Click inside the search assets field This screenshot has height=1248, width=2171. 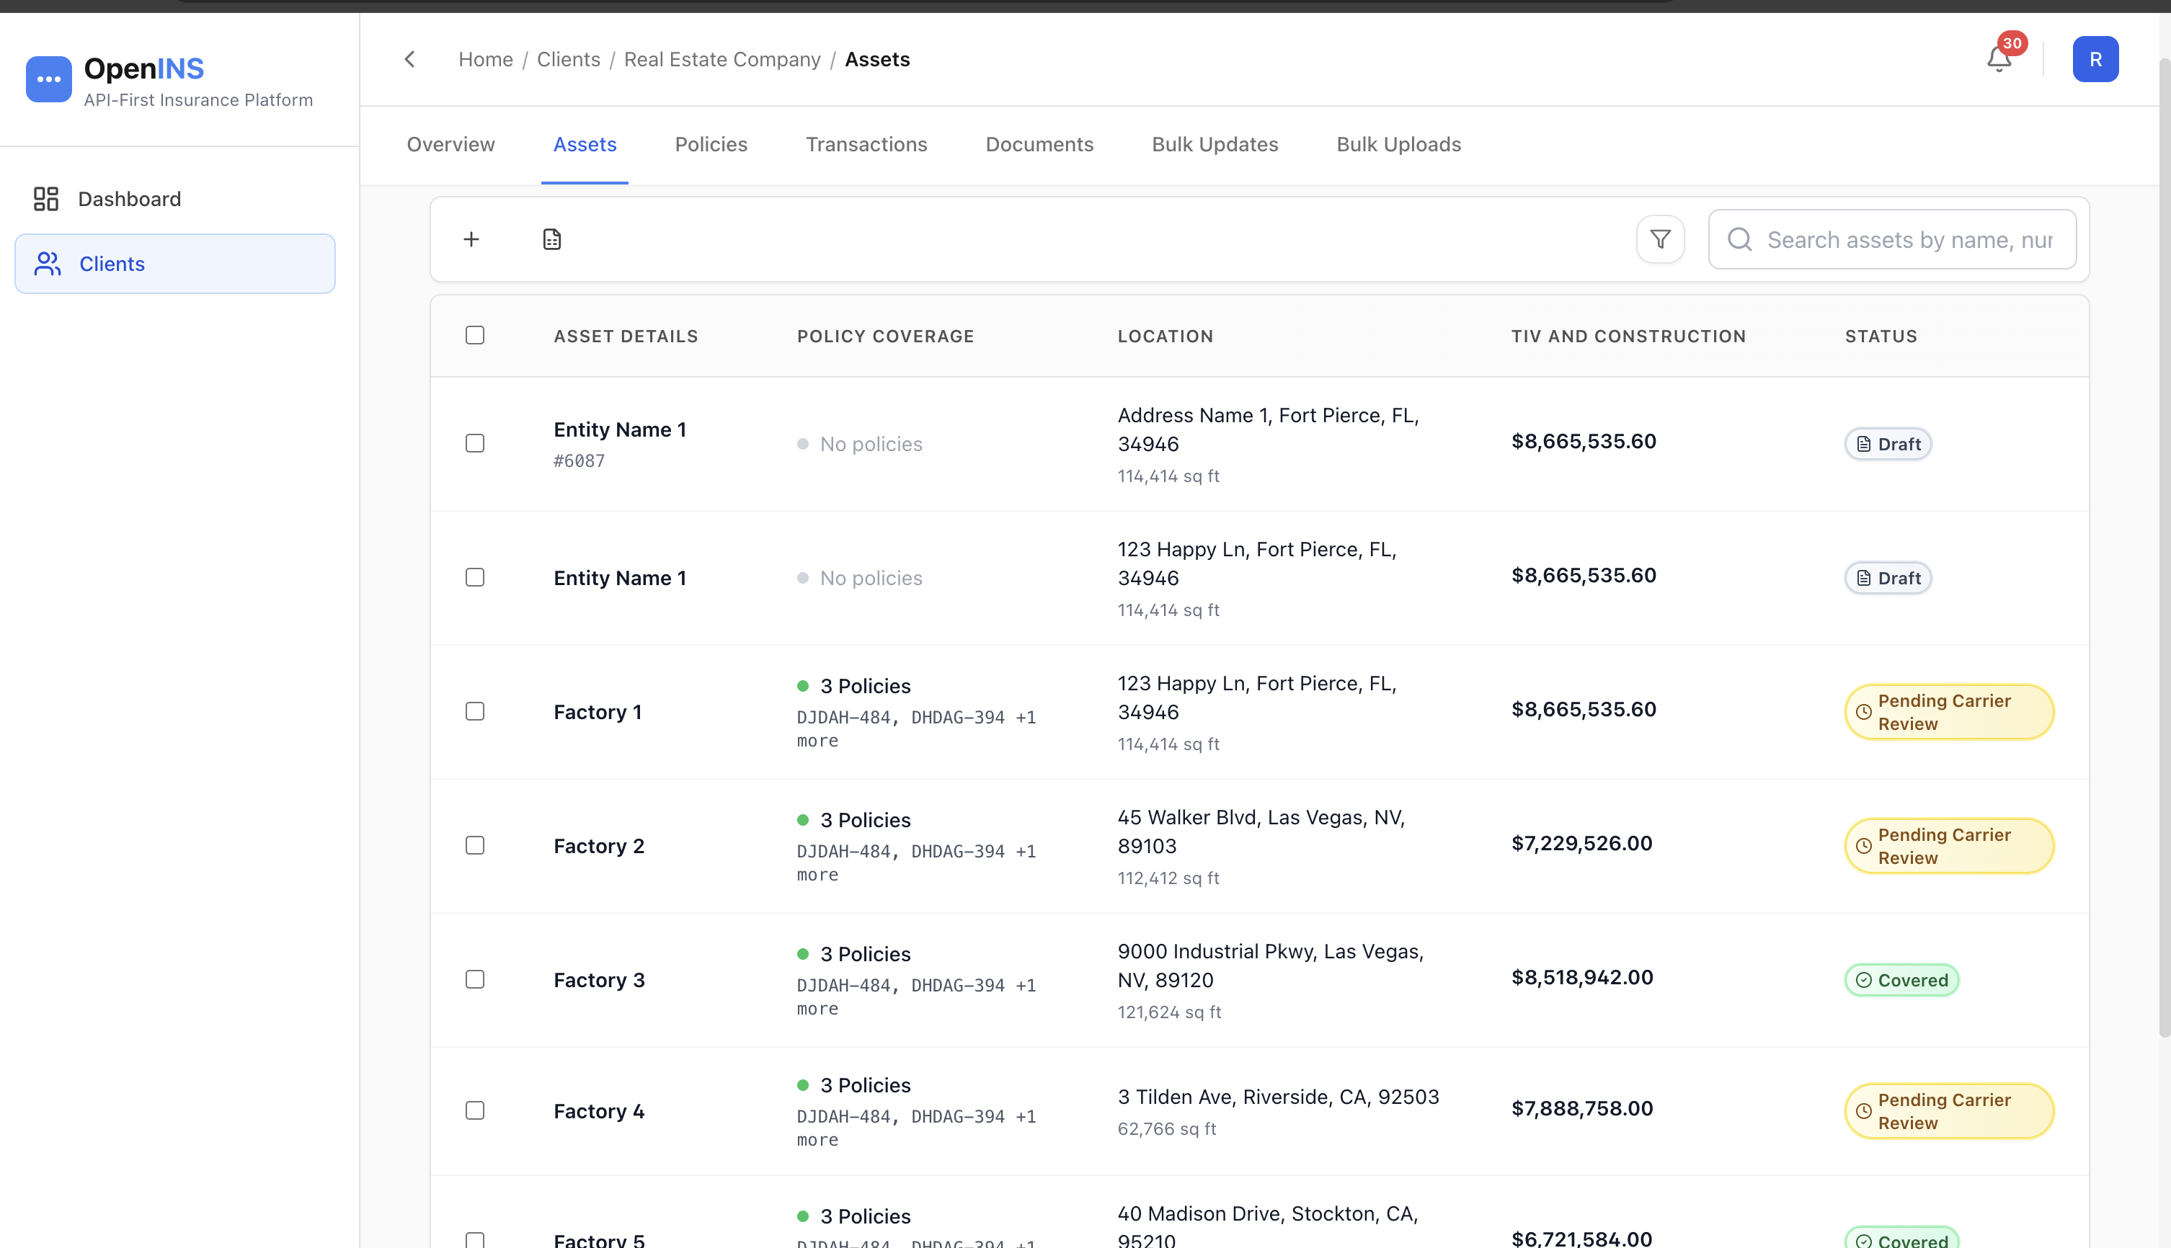click(1886, 239)
